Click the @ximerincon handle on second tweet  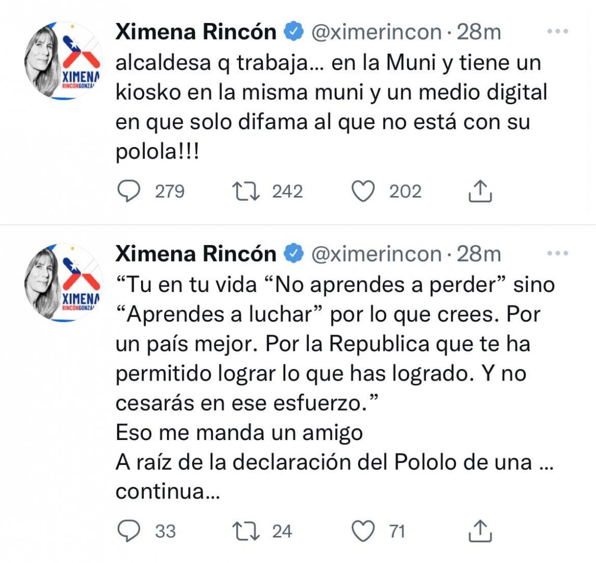pyautogui.click(x=376, y=254)
